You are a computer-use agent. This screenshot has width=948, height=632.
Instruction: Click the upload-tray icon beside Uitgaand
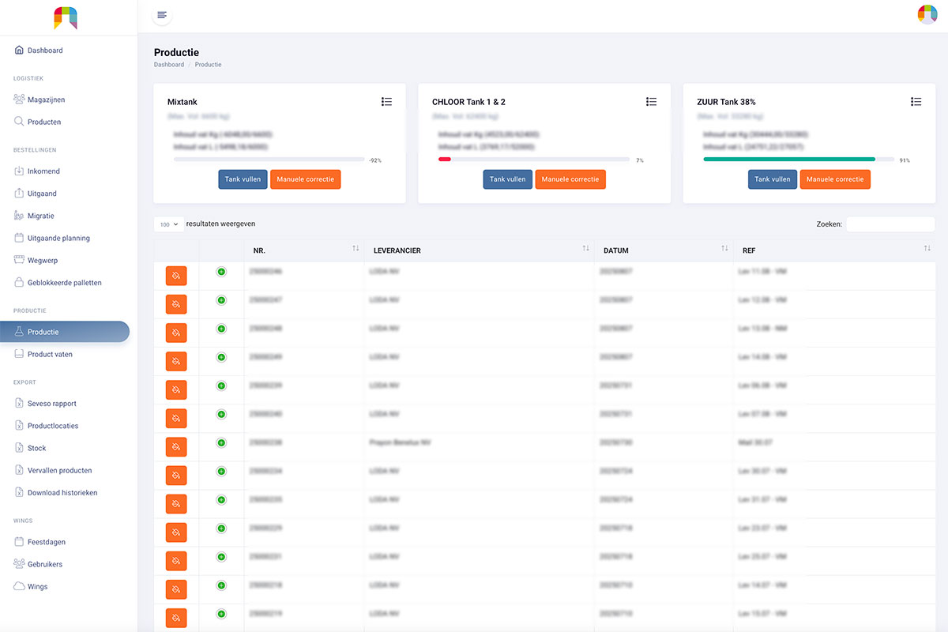click(19, 193)
